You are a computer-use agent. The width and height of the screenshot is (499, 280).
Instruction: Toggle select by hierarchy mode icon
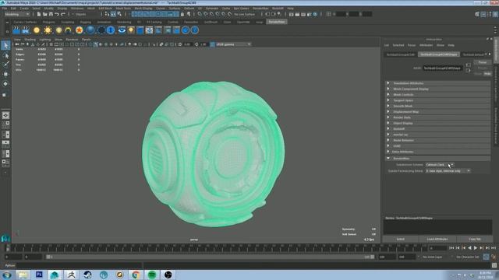click(x=107, y=14)
